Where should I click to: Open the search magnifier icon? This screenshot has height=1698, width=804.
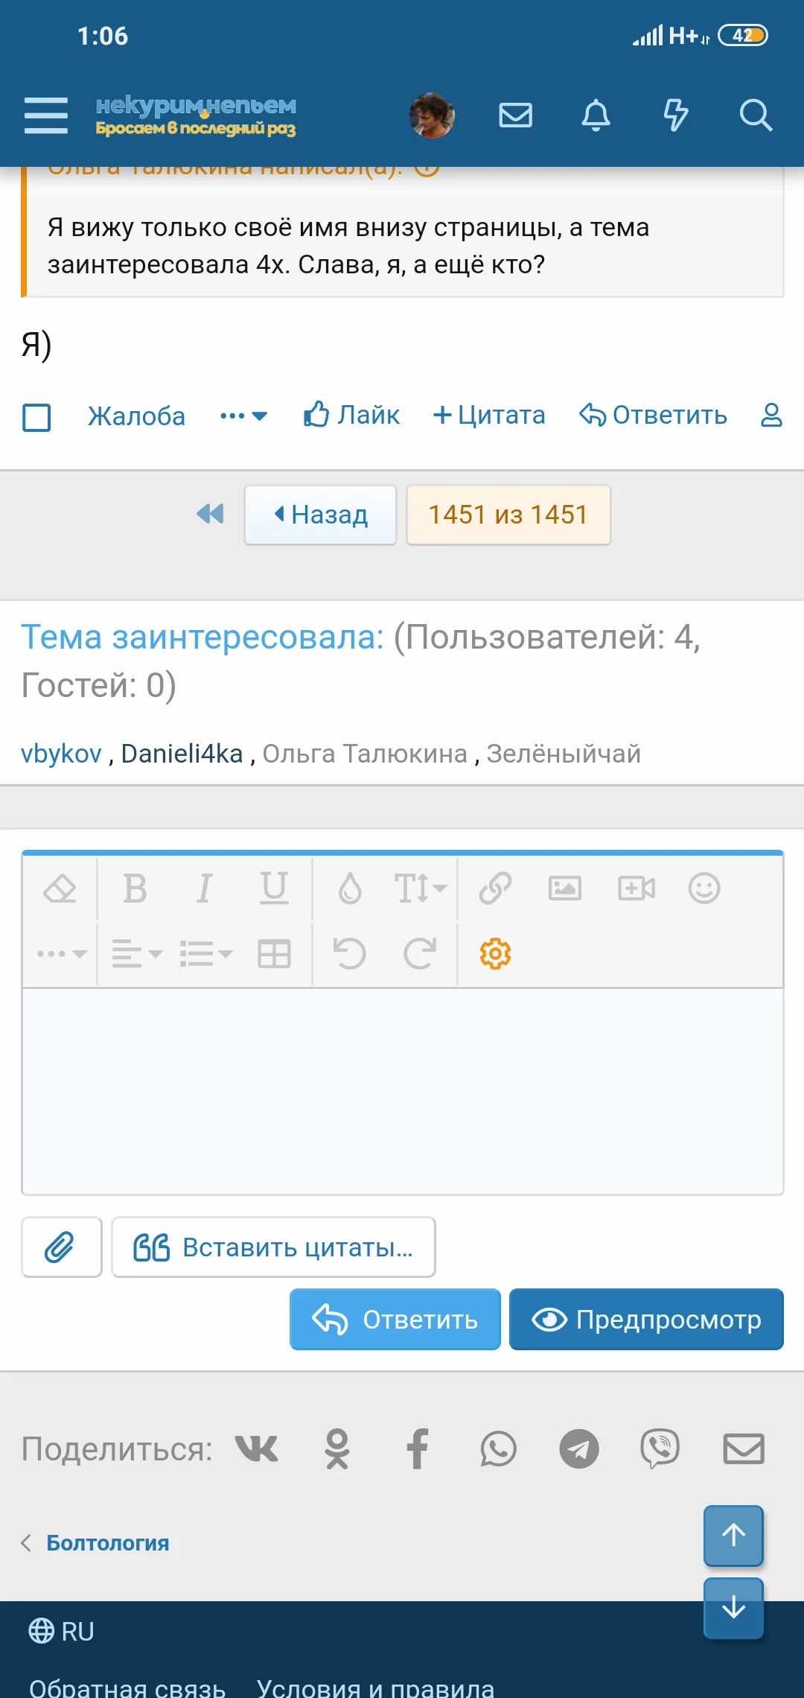tap(756, 115)
